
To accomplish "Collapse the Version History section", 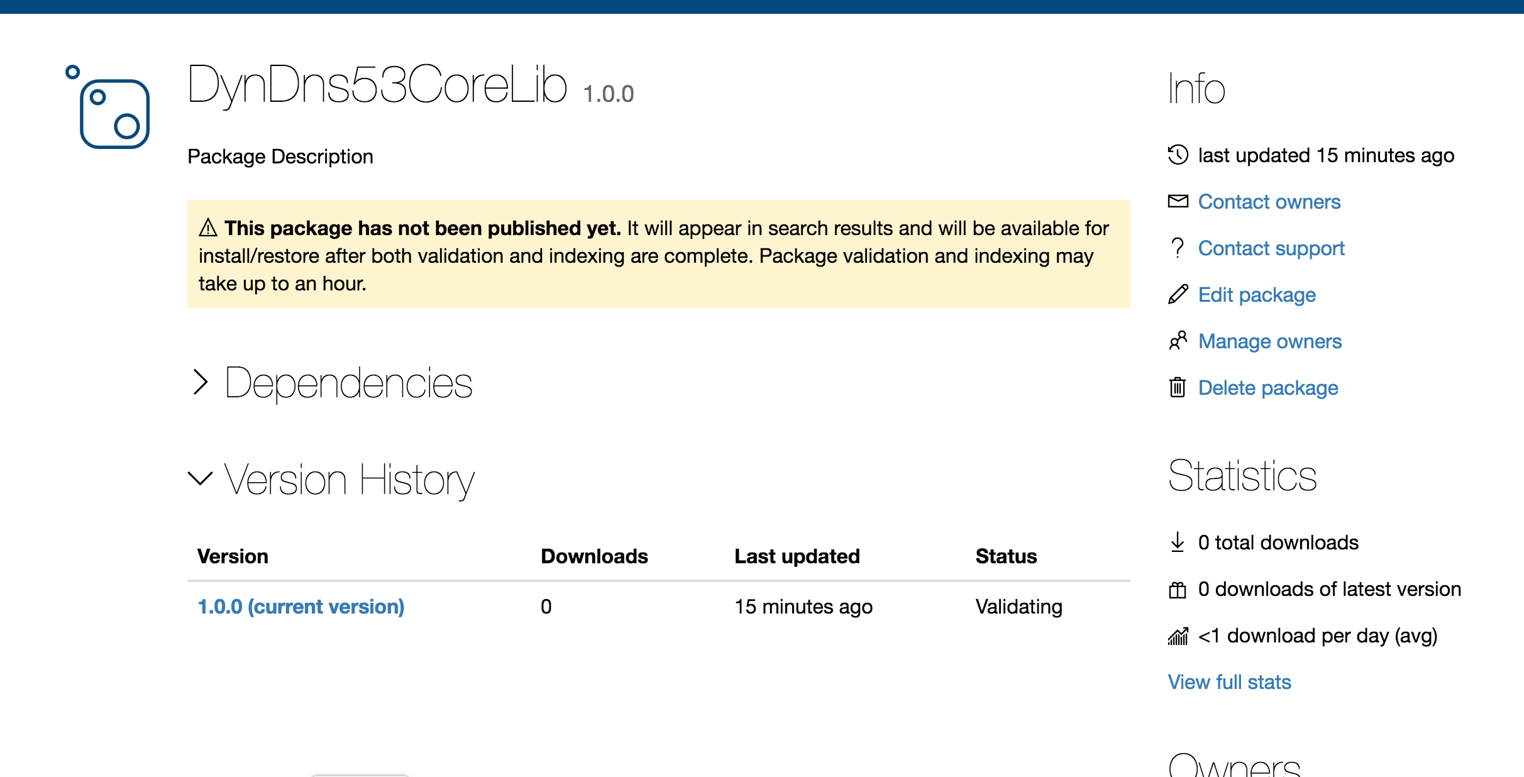I will (349, 480).
